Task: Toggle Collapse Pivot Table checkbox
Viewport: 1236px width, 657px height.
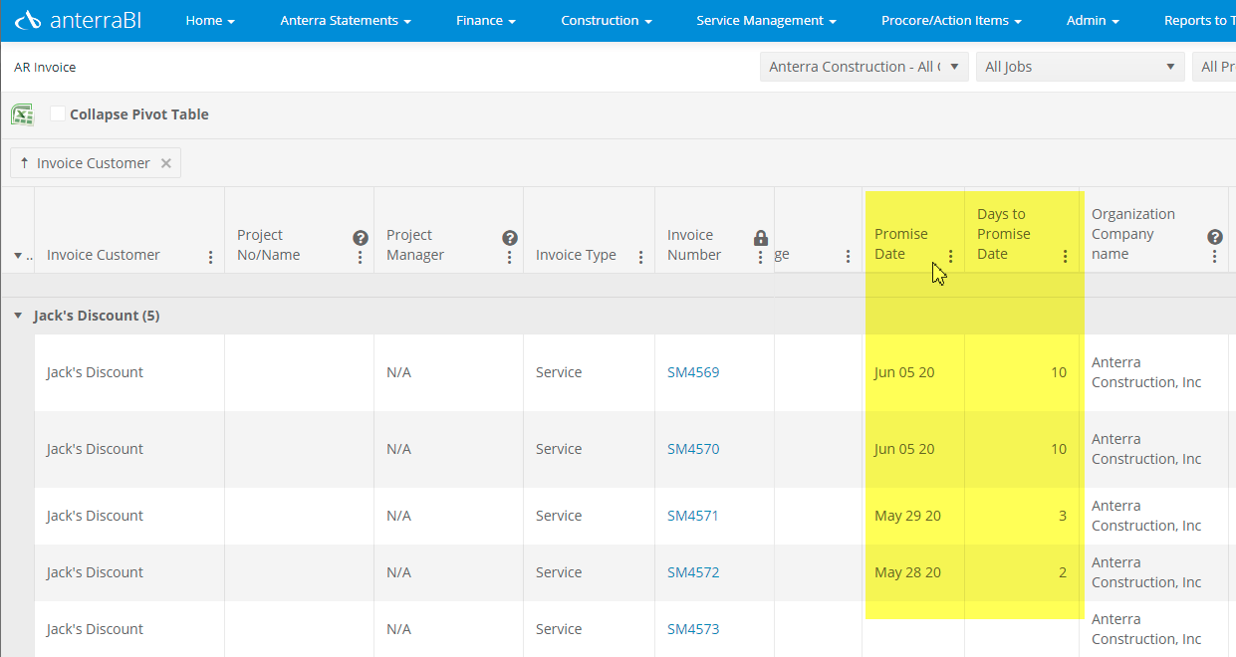Action: (x=58, y=113)
